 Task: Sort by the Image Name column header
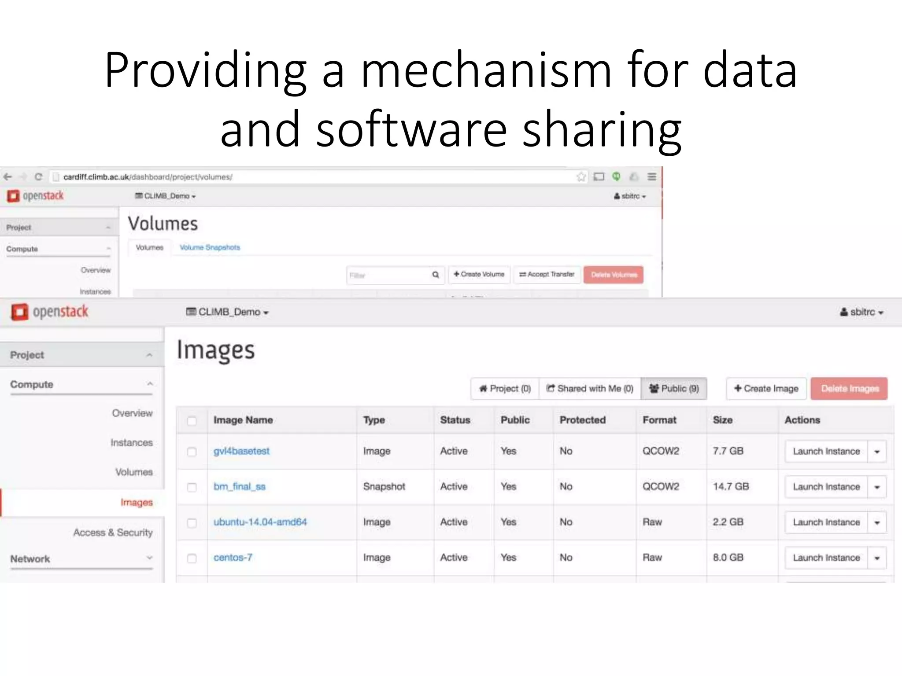click(x=243, y=420)
